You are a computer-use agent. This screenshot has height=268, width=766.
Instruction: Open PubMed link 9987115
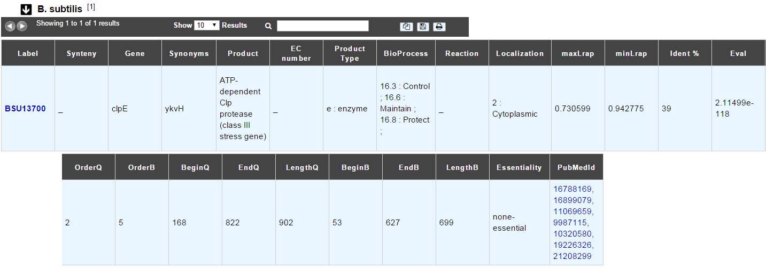tap(570, 222)
